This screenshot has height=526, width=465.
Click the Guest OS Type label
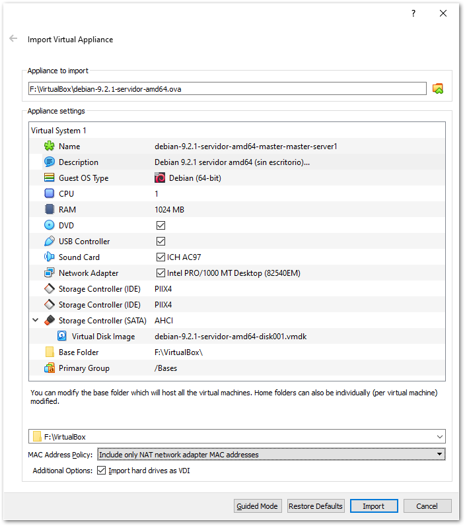point(84,178)
